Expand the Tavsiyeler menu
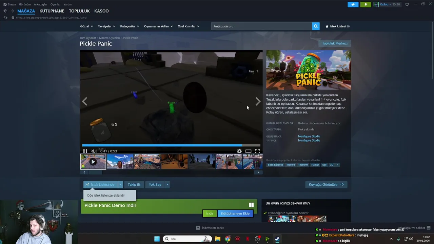434x244 pixels. point(106,26)
